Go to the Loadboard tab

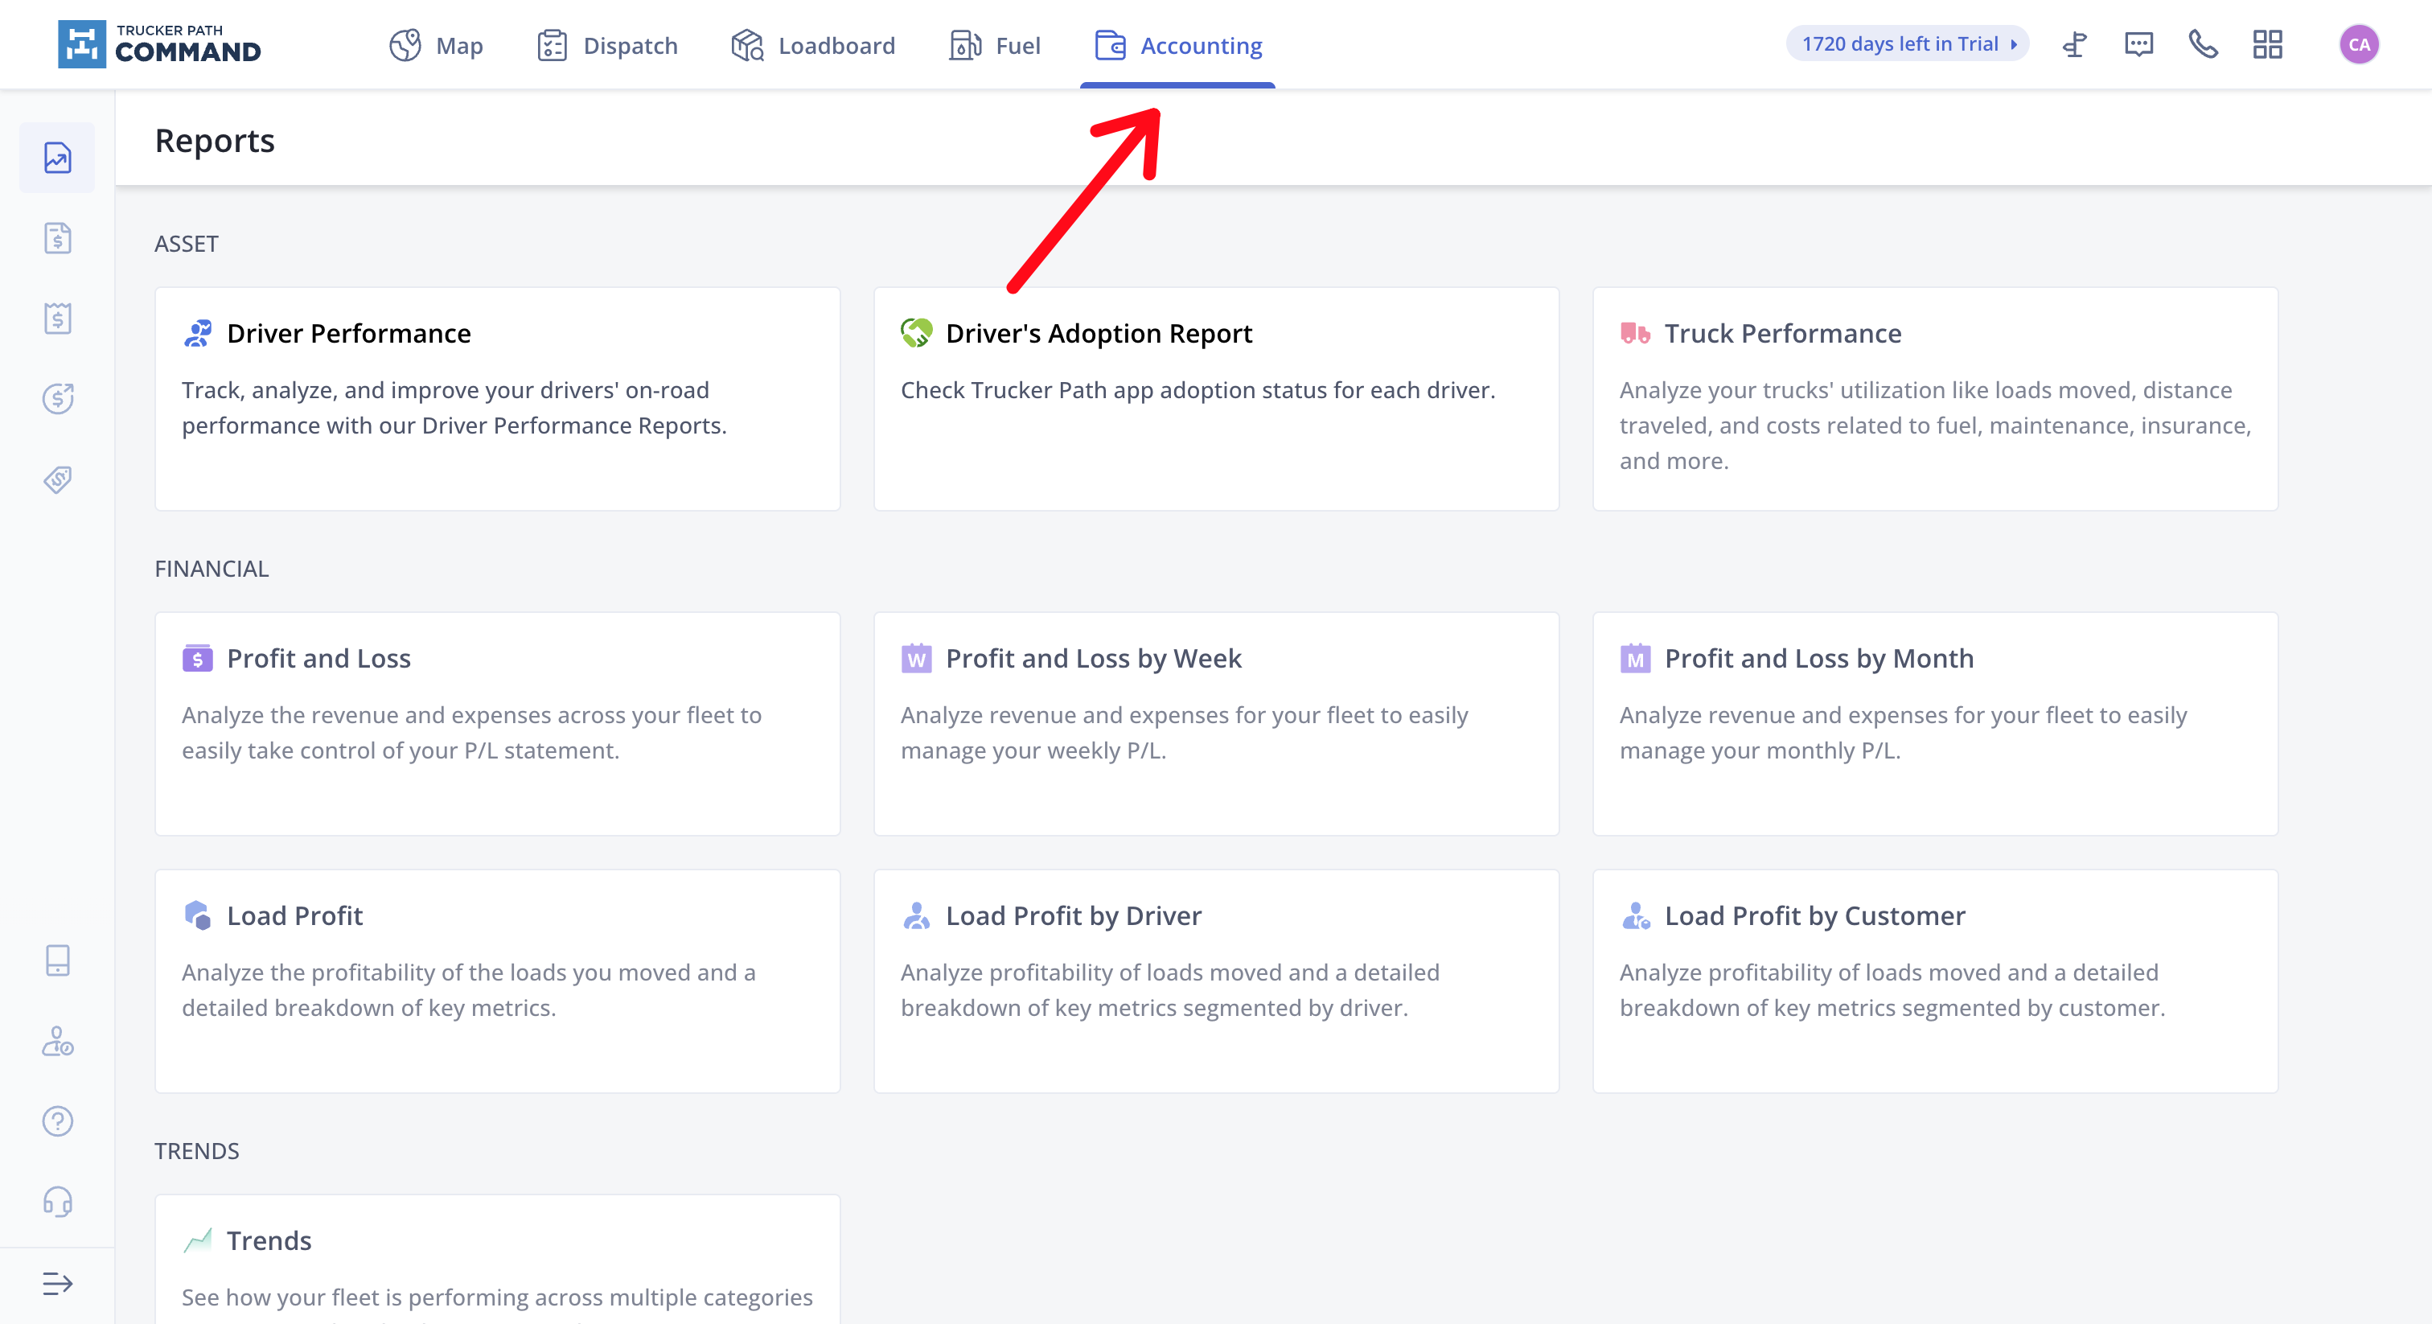(x=813, y=45)
